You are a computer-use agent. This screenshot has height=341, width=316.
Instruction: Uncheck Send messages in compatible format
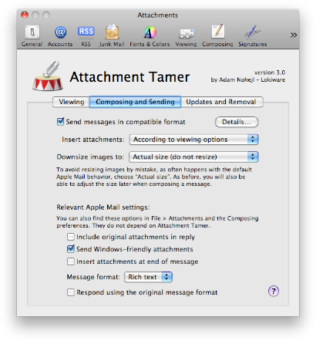click(60, 121)
